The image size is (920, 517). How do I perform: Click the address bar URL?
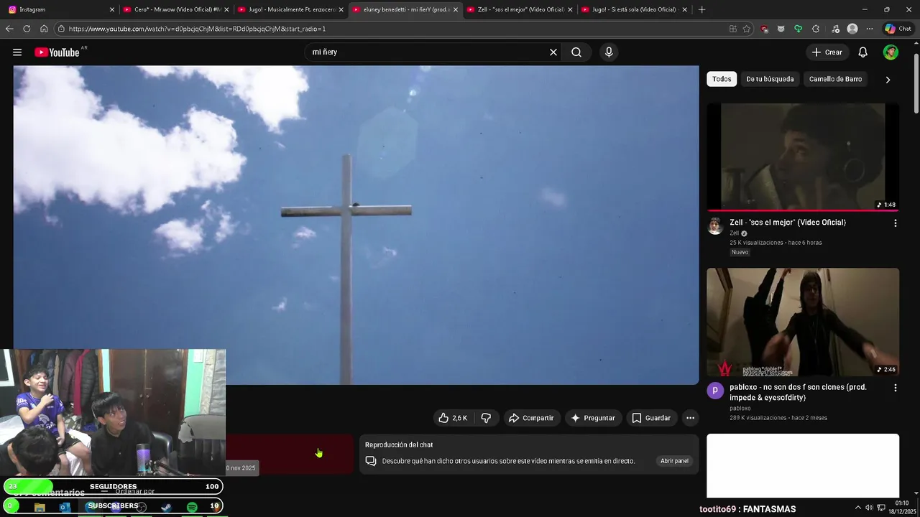coord(197,29)
